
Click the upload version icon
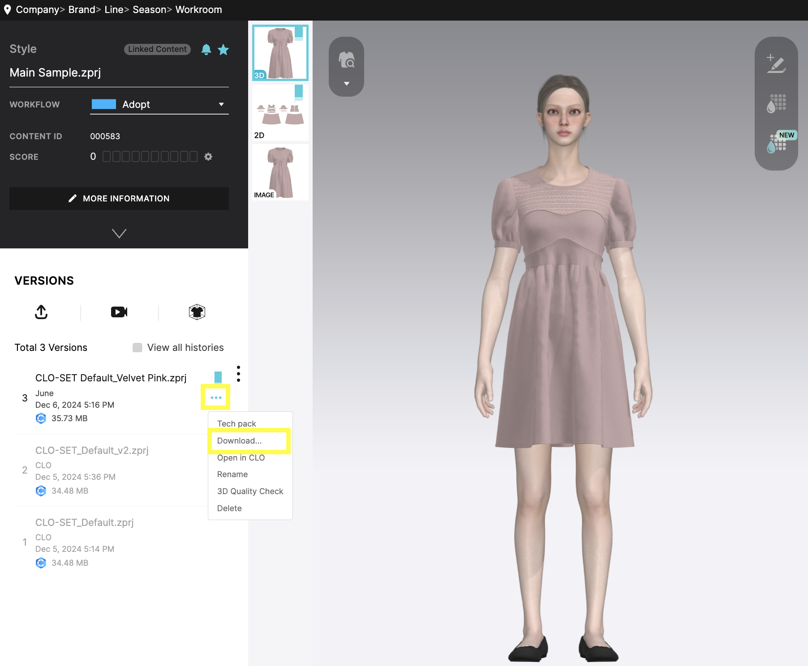[41, 312]
